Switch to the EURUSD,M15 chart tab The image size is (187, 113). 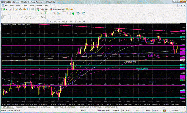point(21,107)
